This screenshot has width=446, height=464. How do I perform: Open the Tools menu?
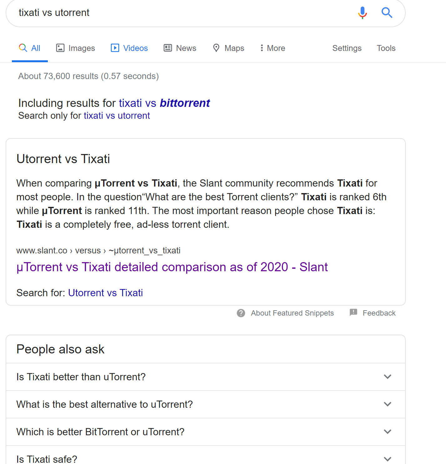click(x=386, y=48)
